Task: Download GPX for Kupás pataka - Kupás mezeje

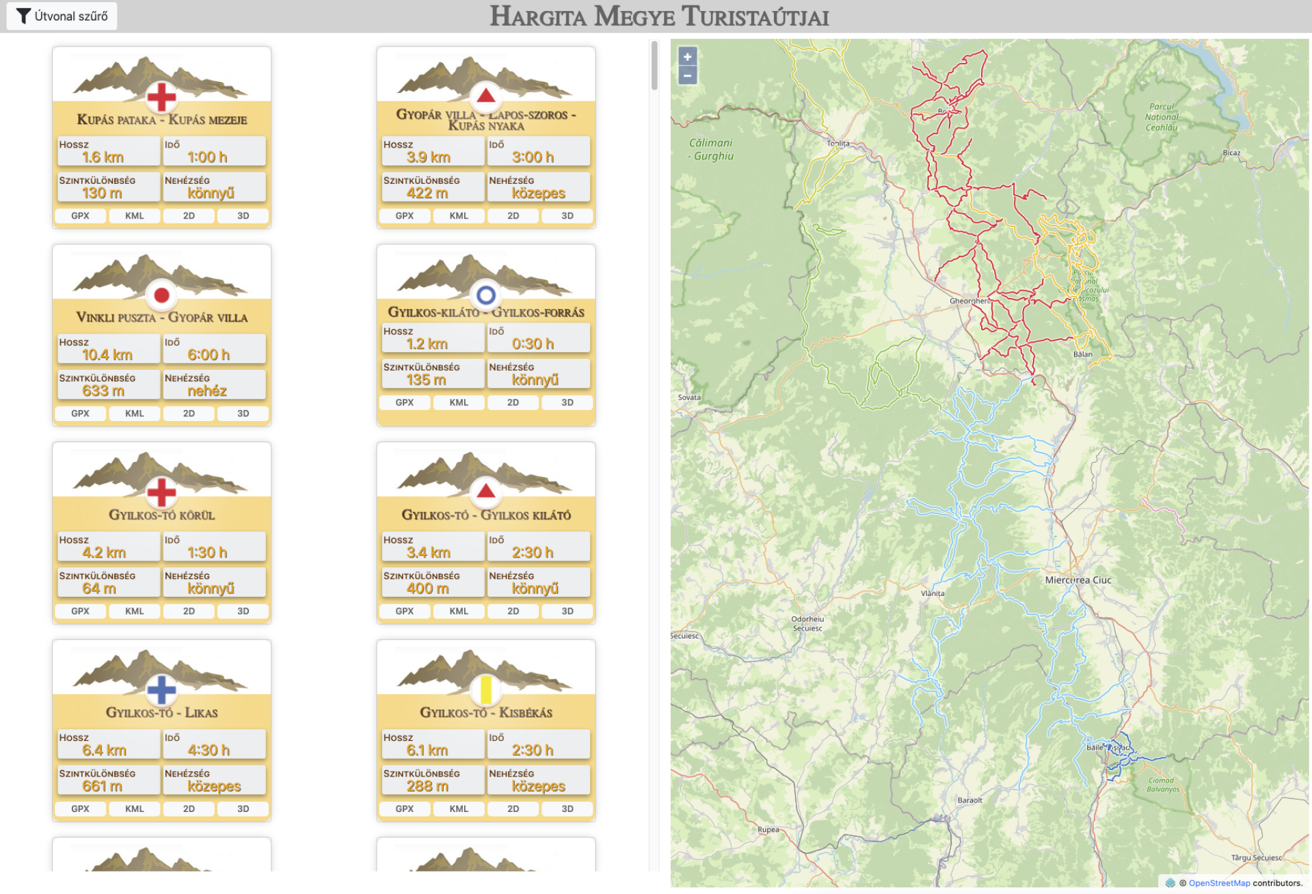Action: pos(80,215)
